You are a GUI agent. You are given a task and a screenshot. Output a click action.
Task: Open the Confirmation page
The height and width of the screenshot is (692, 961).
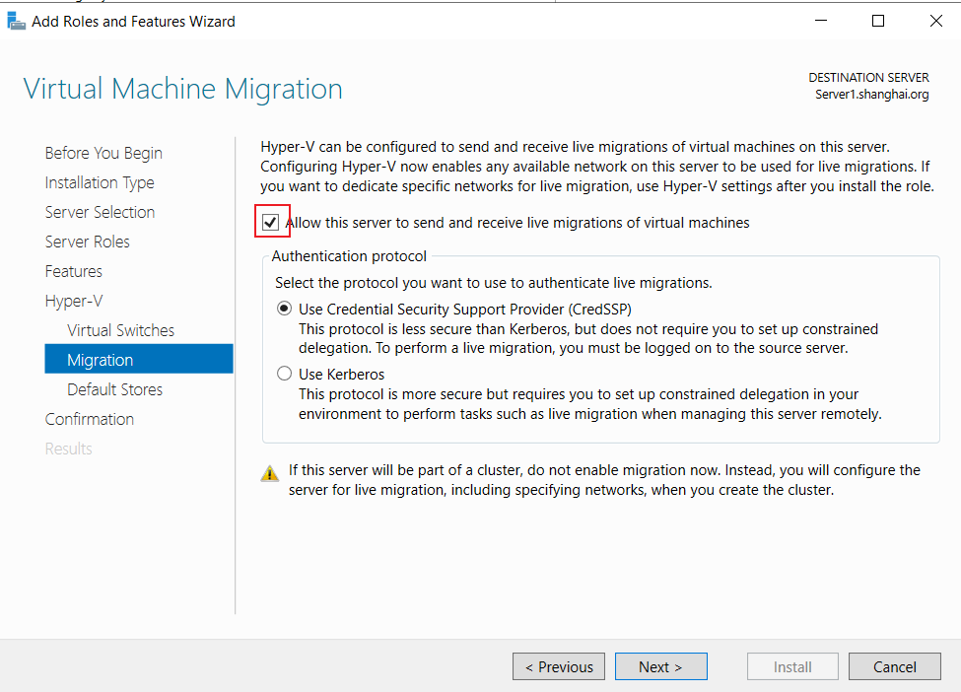(x=90, y=419)
